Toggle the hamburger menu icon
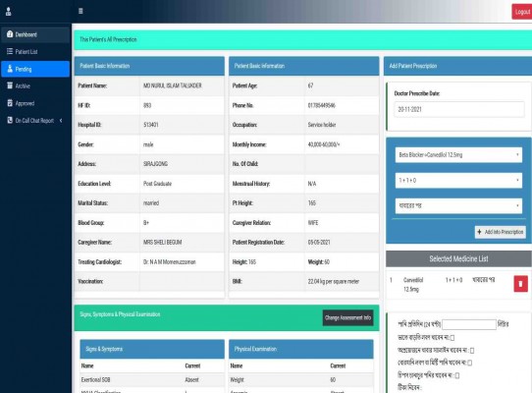This screenshot has width=532, height=393. point(80,11)
